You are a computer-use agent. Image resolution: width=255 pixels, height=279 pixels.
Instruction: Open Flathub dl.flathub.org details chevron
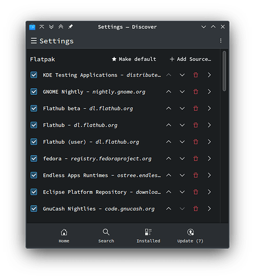[x=209, y=125]
